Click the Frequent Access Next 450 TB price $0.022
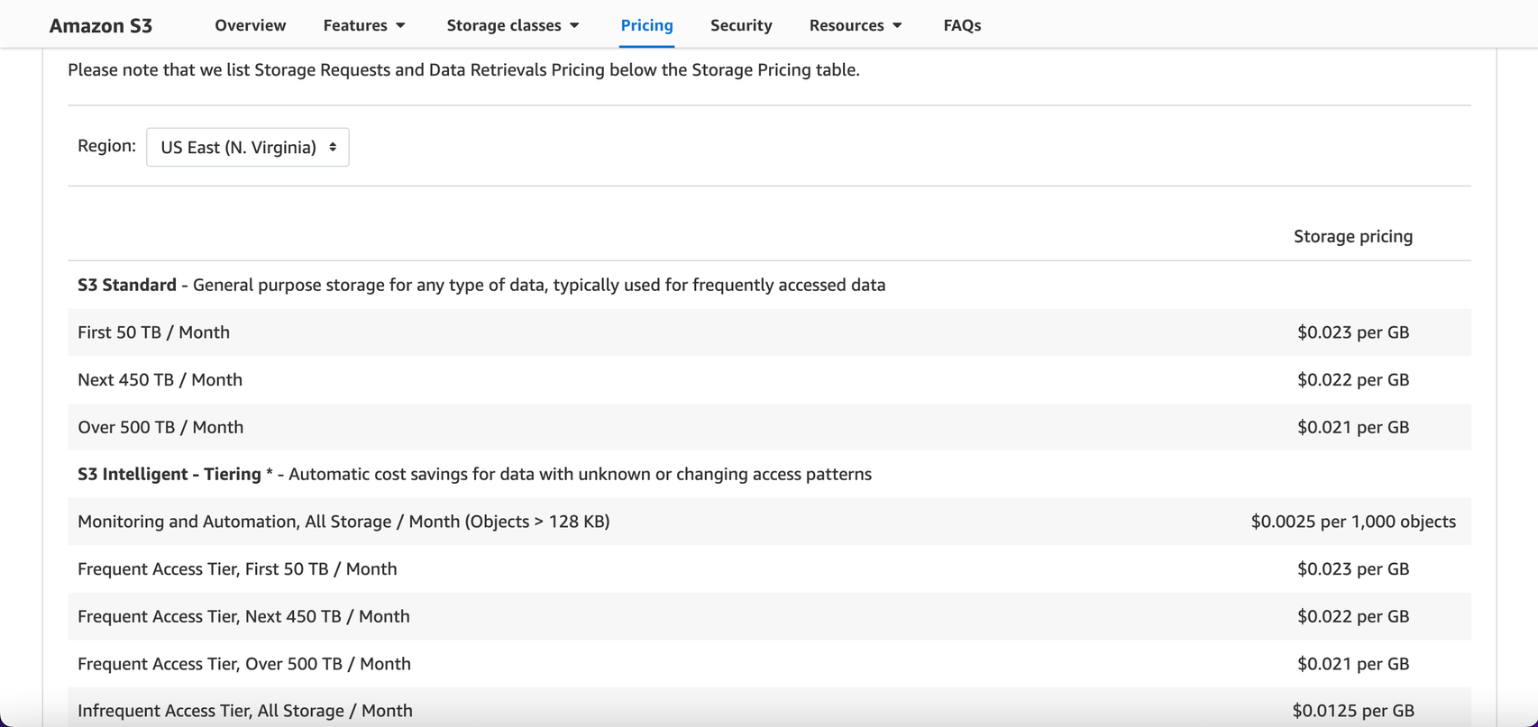Viewport: 1538px width, 727px height. pos(1353,616)
